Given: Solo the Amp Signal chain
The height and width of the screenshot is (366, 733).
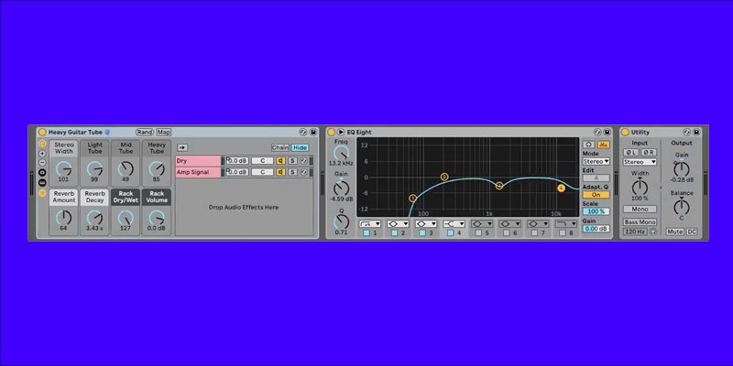Looking at the screenshot, I should (x=292, y=172).
